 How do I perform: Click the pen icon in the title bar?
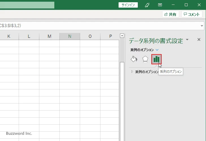click(x=147, y=5)
